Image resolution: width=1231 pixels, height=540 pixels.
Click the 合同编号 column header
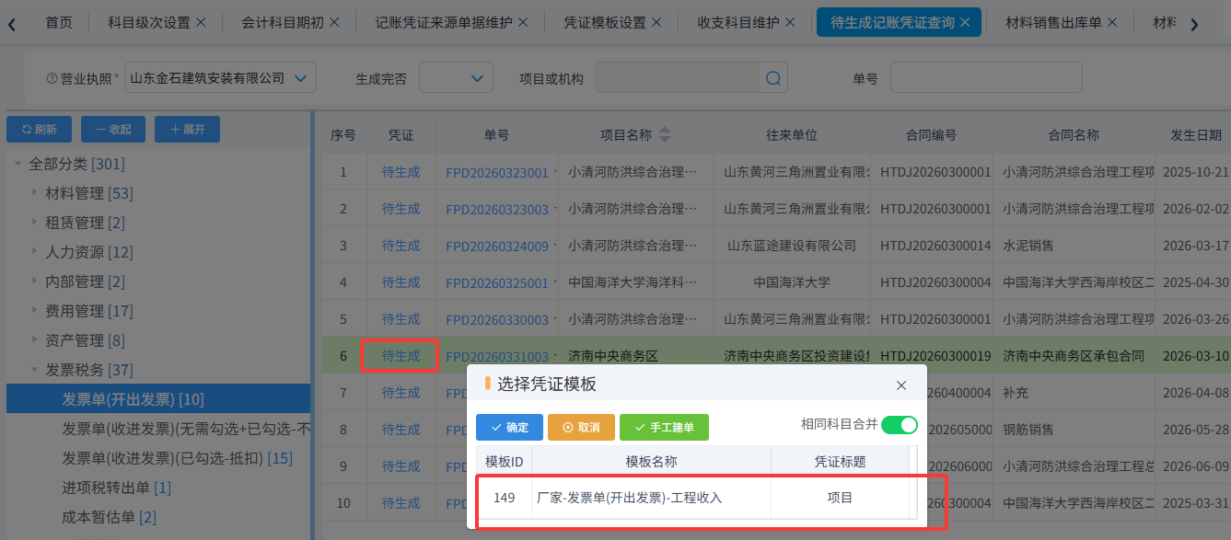(x=931, y=135)
